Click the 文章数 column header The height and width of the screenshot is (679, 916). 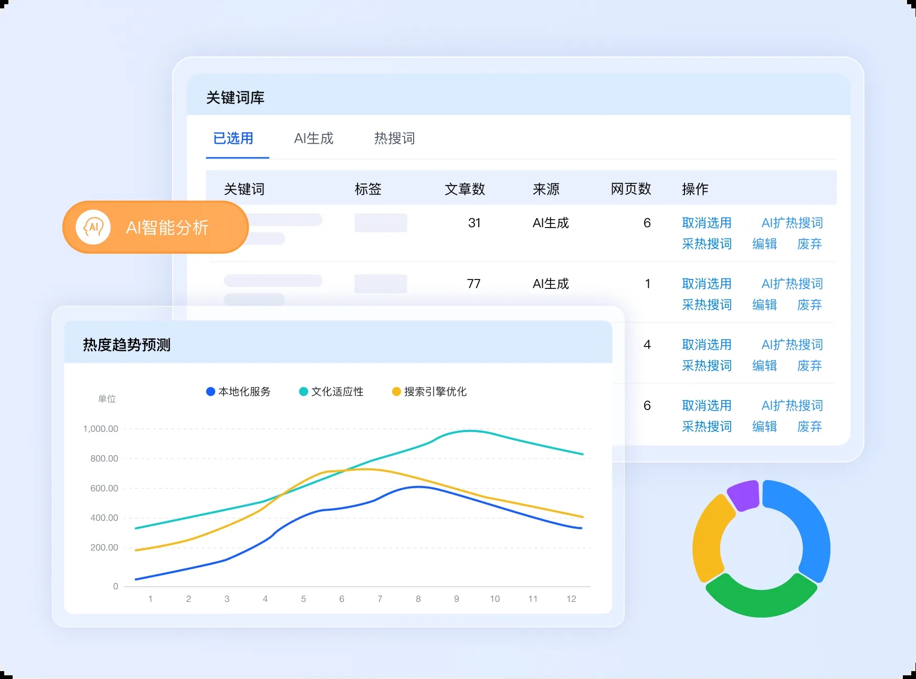465,189
